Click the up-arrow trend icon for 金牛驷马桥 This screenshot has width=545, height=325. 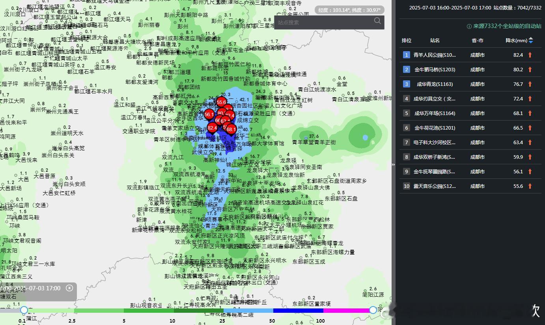[x=530, y=70]
